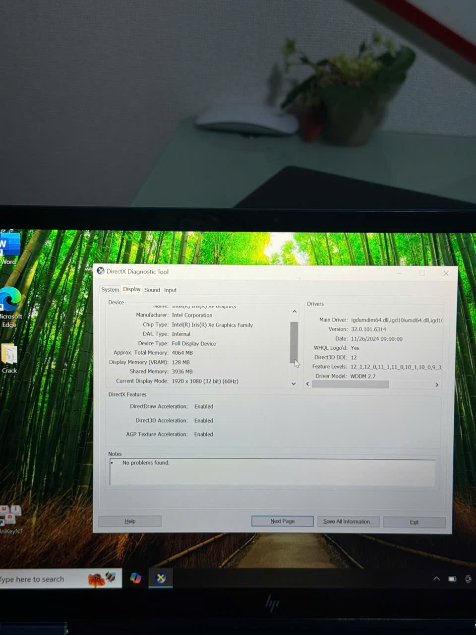476x635 pixels.
Task: Click the Main Driver igdumdim64.dll value
Action: [397, 320]
